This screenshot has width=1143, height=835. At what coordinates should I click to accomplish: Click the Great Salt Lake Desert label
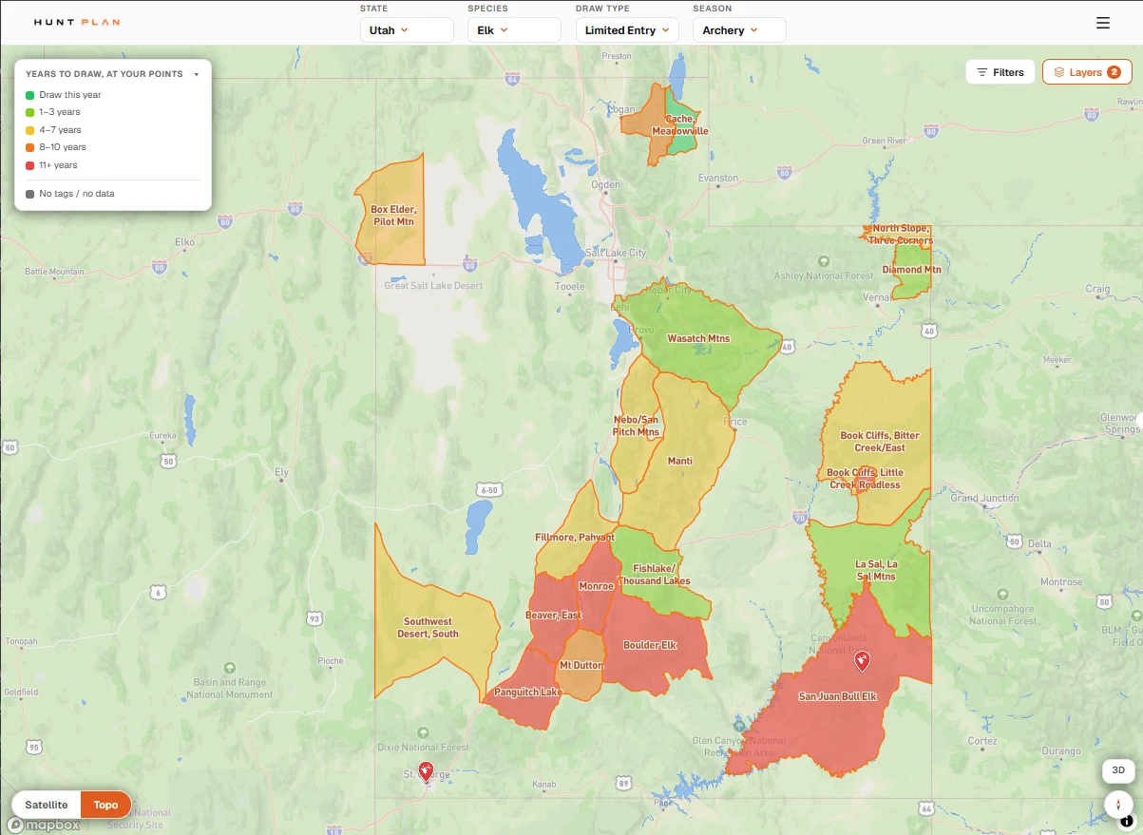coord(433,285)
